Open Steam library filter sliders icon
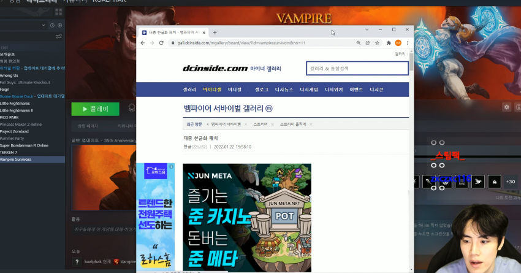521x273 pixels. (x=58, y=36)
